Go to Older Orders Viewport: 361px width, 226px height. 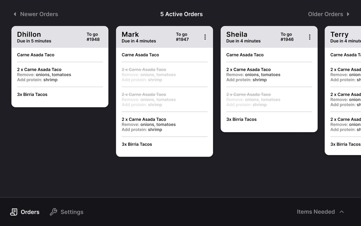[x=329, y=14]
